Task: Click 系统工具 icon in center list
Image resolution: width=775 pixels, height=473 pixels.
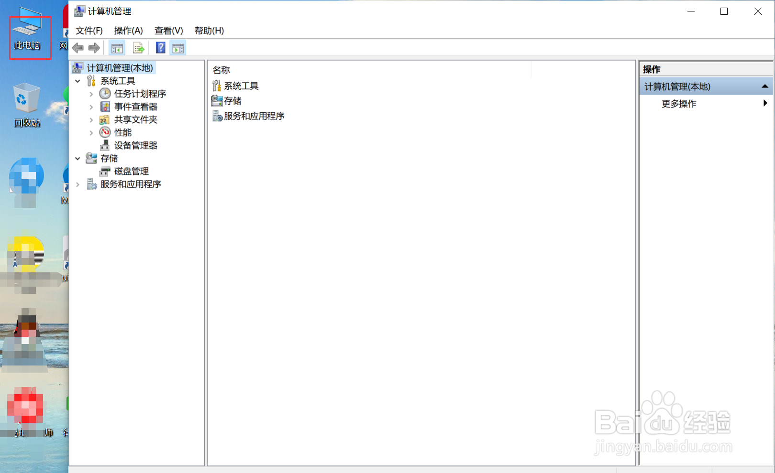Action: (x=217, y=86)
